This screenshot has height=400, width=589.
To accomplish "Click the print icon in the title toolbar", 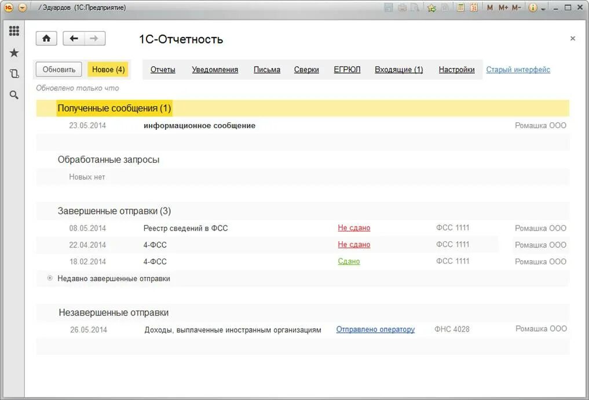I will (402, 7).
